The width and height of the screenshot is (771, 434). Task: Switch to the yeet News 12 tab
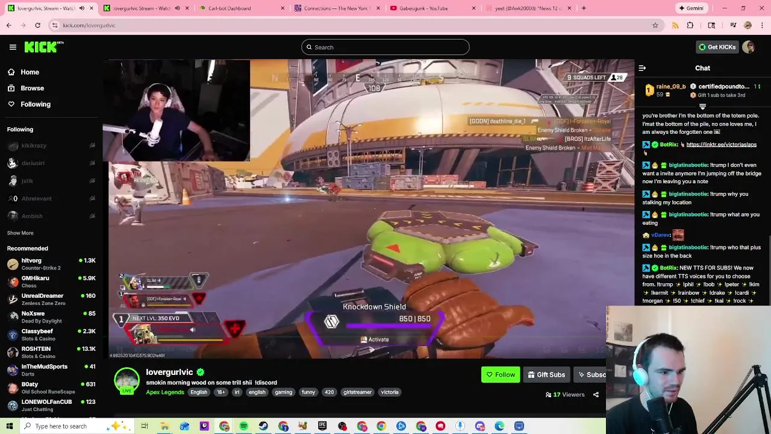coord(528,8)
